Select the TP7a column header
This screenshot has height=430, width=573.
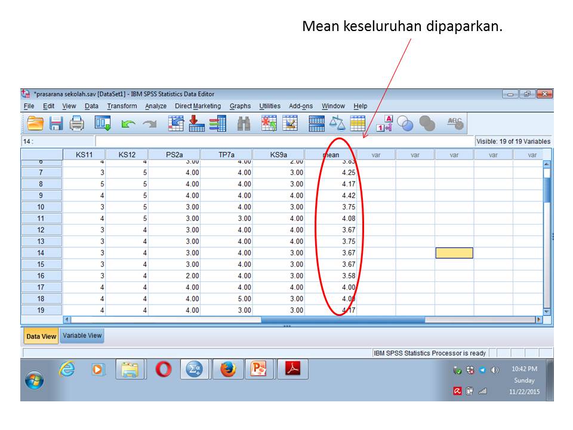click(x=226, y=155)
